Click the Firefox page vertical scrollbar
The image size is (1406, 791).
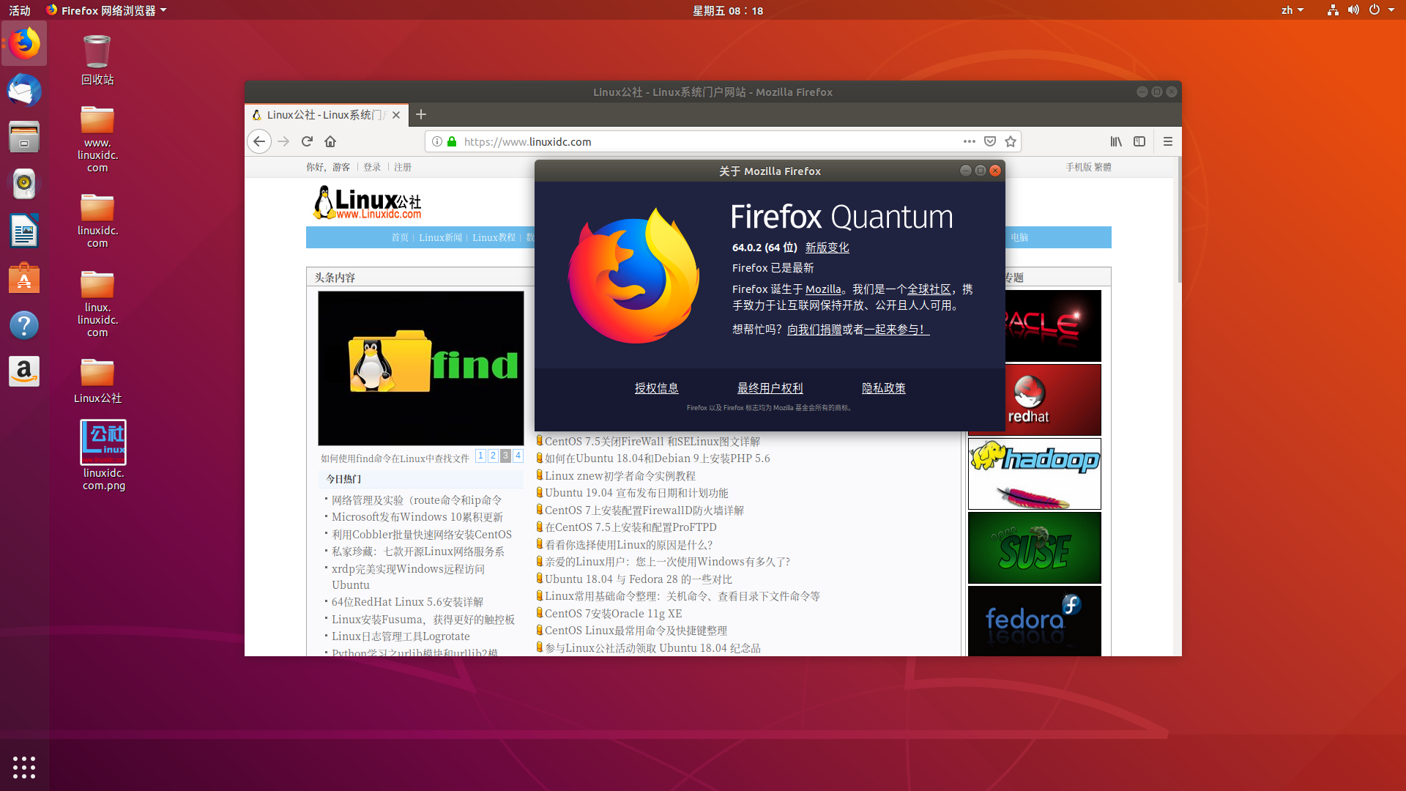click(1179, 220)
